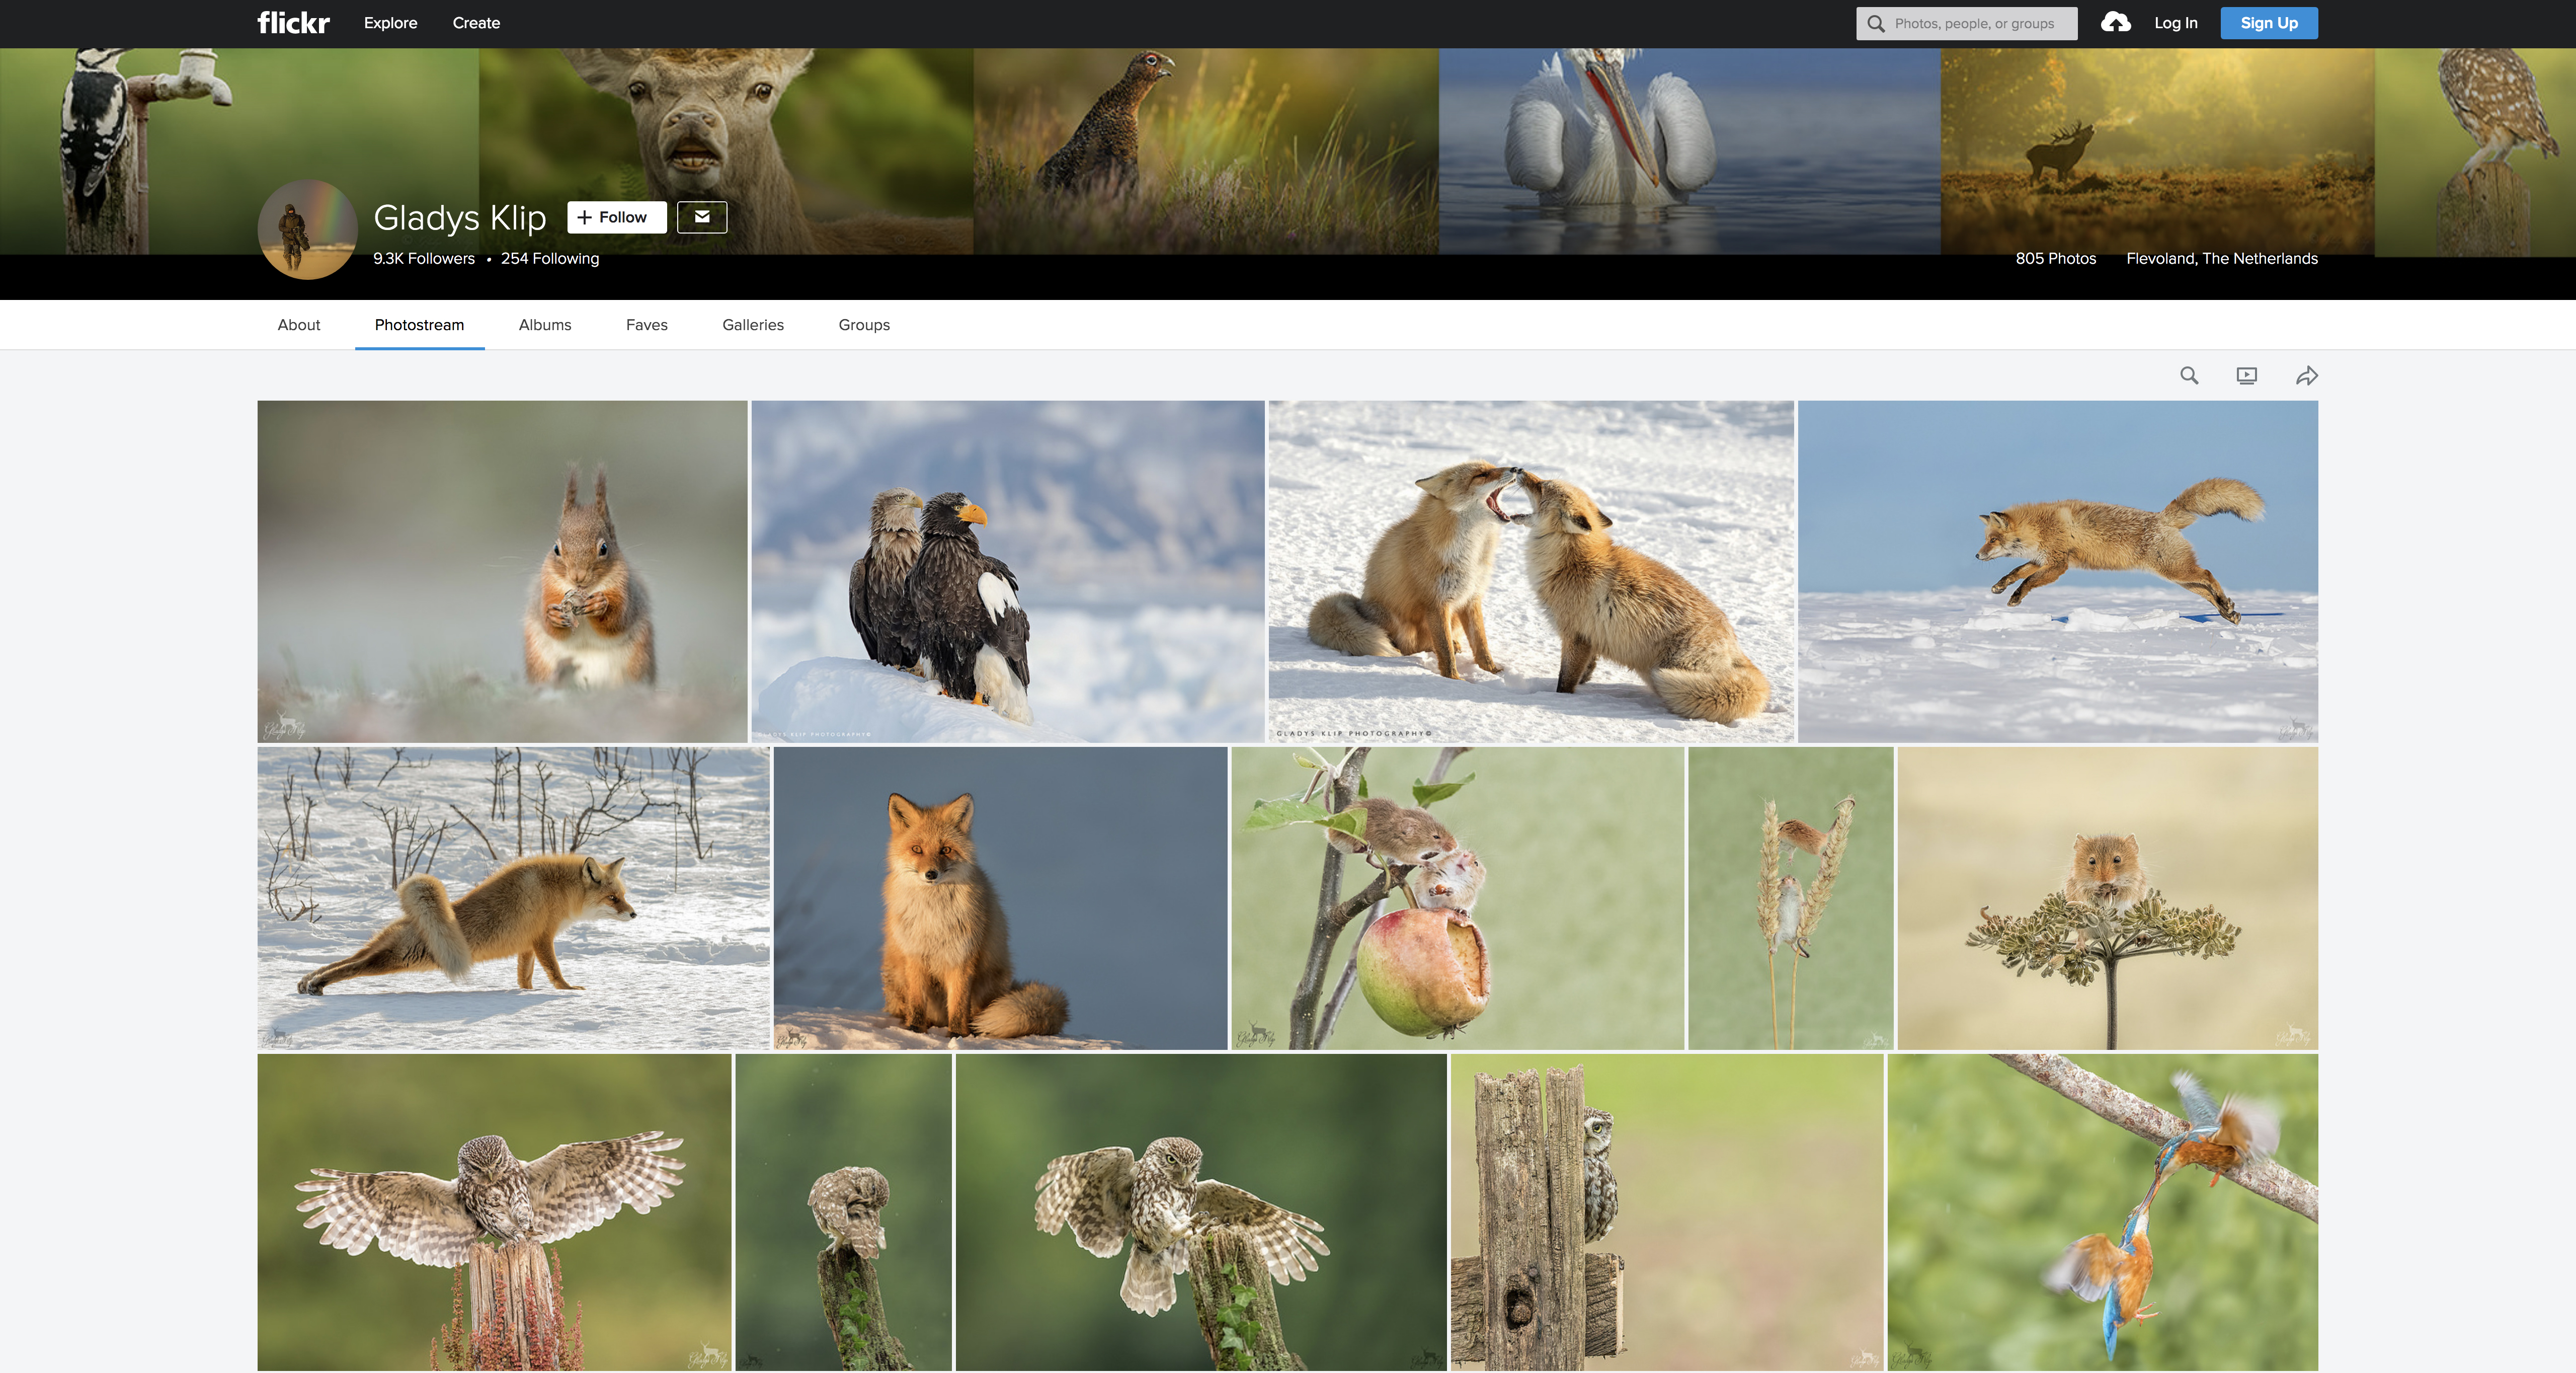View the 9.3K Followers list
The image size is (2576, 1373).
tap(424, 259)
